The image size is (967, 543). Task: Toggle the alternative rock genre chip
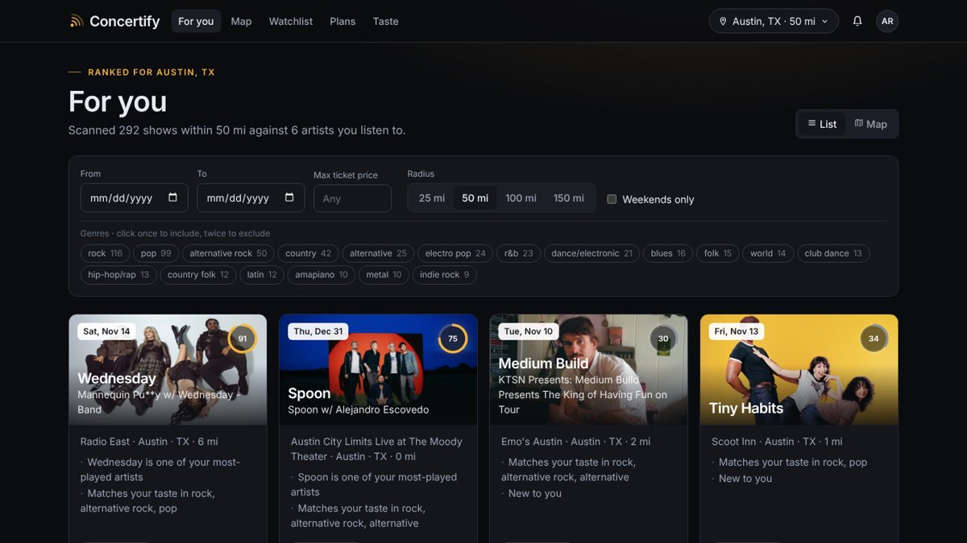point(228,253)
